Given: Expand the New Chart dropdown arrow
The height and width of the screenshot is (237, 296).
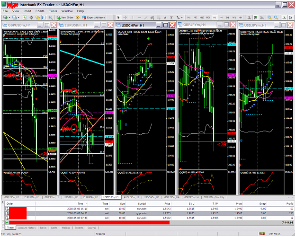Looking at the screenshot, I should pyautogui.click(x=9, y=18).
